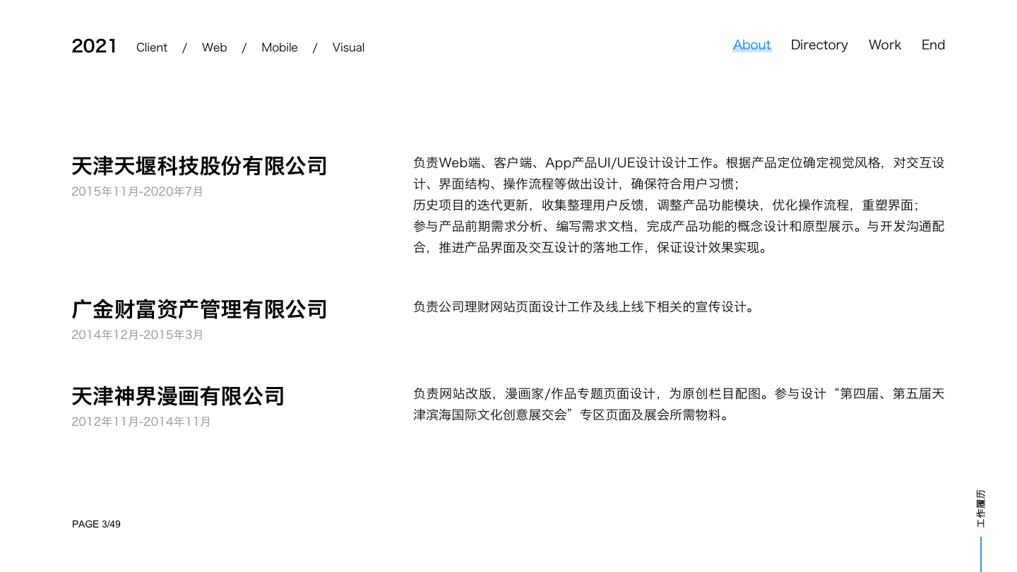
Task: Click the vertical 工作履历 label
Action: pyautogui.click(x=981, y=508)
